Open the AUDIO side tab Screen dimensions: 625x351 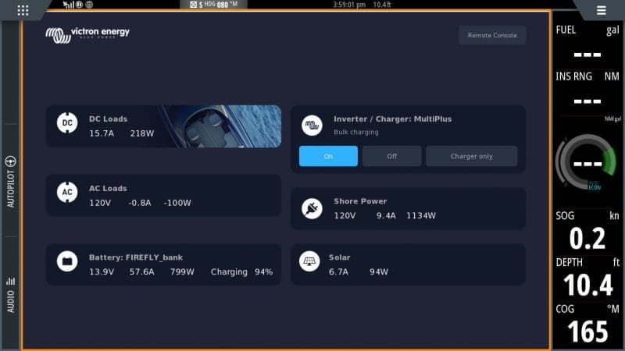[x=10, y=294]
